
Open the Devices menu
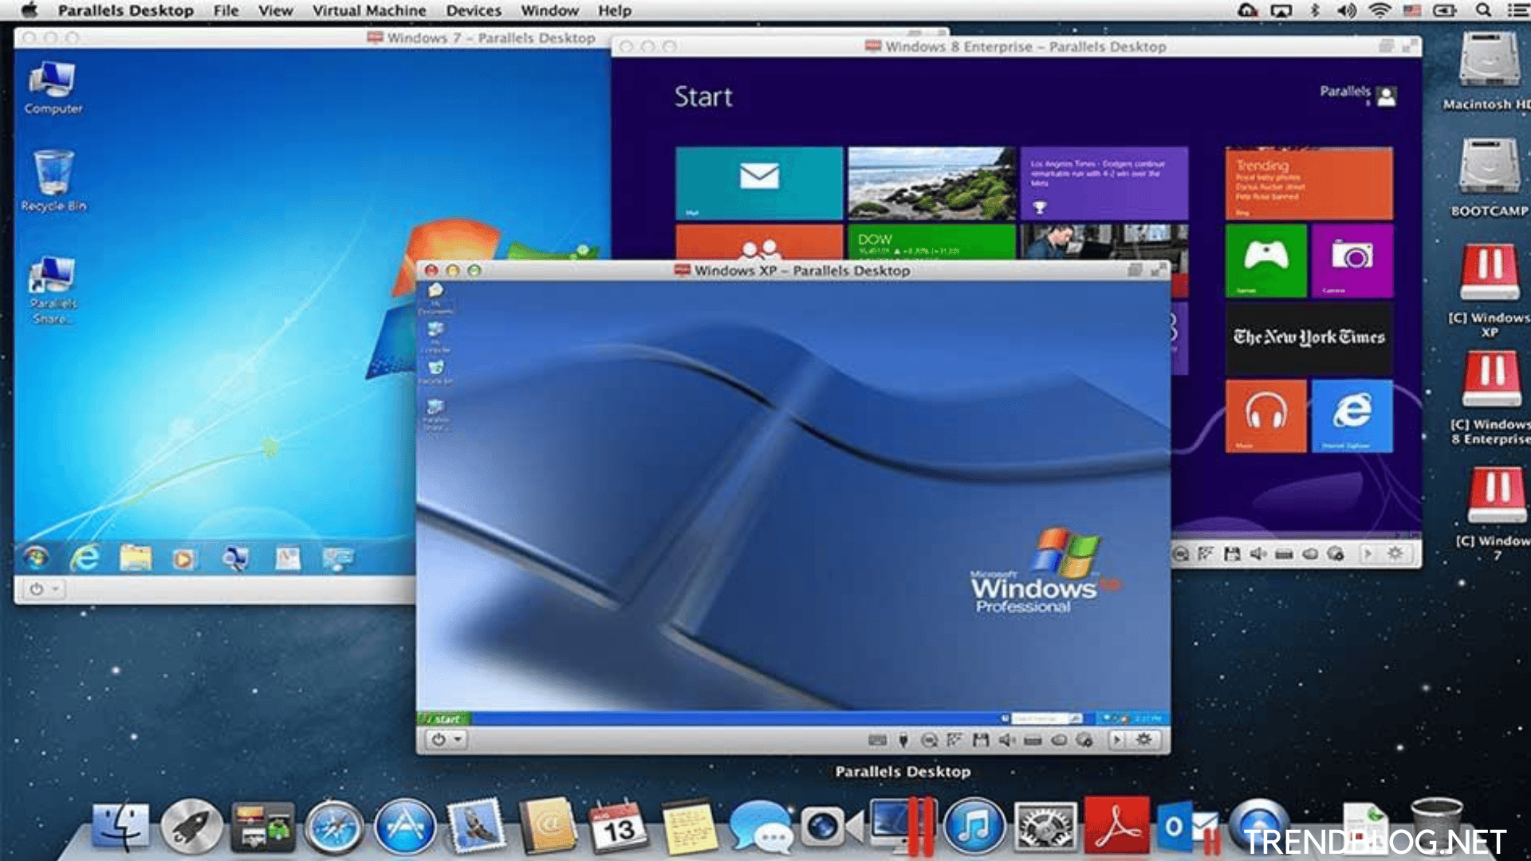tap(474, 10)
